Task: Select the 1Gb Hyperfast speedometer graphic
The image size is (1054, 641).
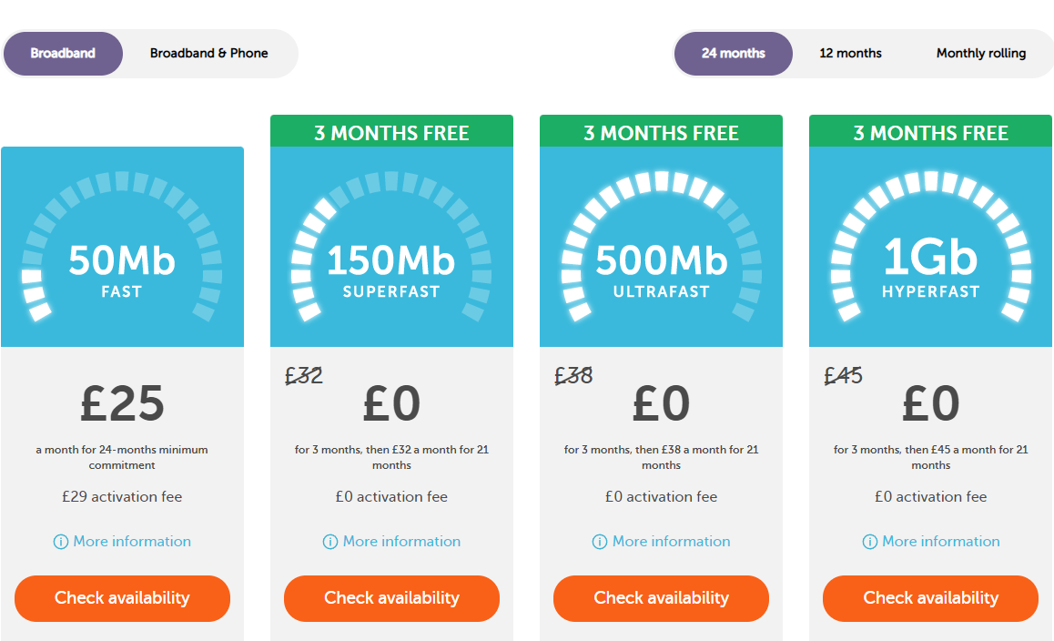Action: 931,246
